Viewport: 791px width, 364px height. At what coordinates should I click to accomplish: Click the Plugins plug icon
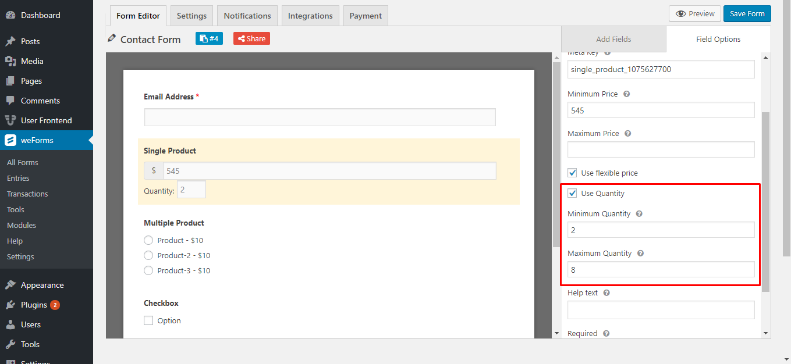(x=10, y=305)
